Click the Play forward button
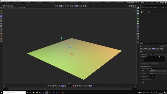Screen dimensions: 167x94 click(x=54, y=86)
